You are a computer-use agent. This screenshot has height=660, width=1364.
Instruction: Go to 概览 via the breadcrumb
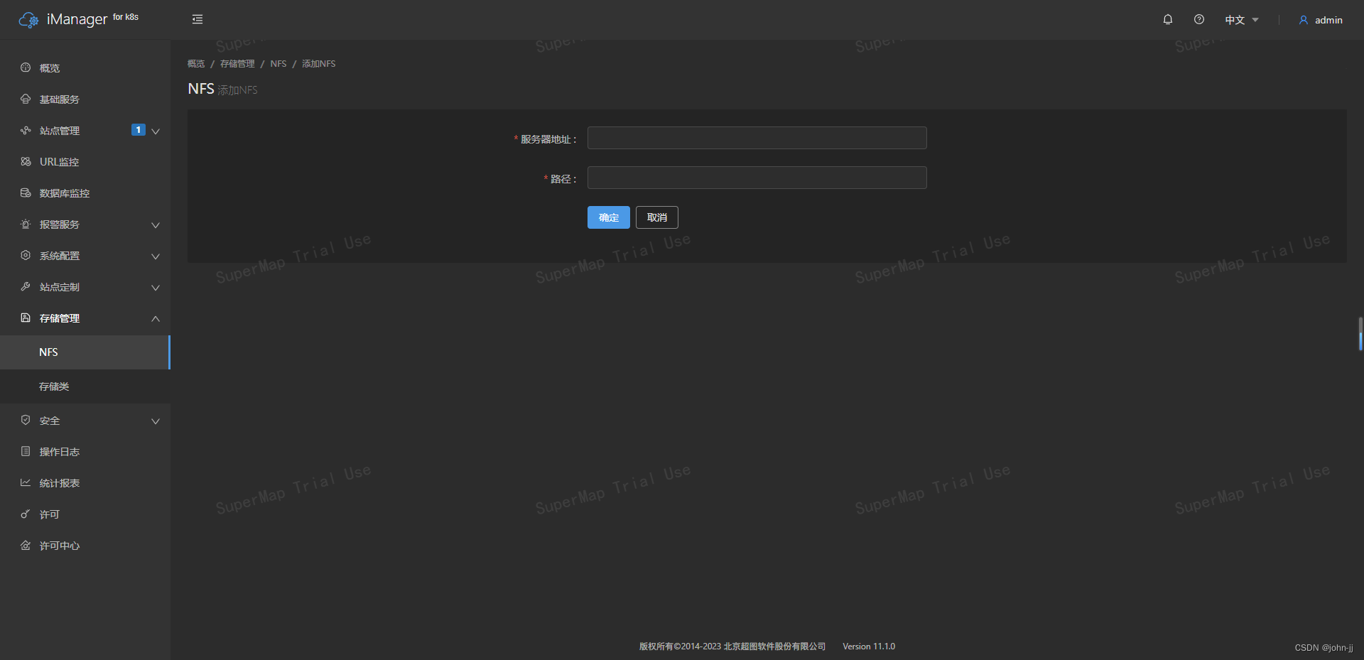(x=196, y=63)
